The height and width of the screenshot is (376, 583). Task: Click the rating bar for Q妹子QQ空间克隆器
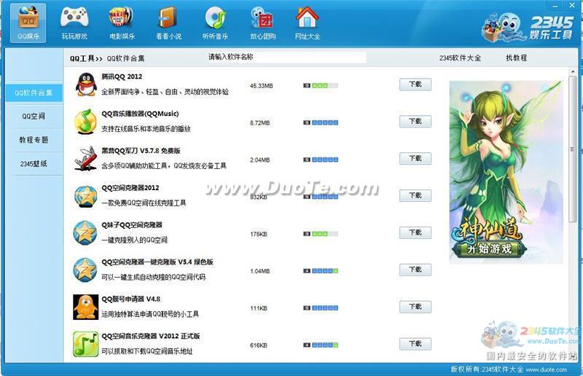pyautogui.click(x=321, y=234)
